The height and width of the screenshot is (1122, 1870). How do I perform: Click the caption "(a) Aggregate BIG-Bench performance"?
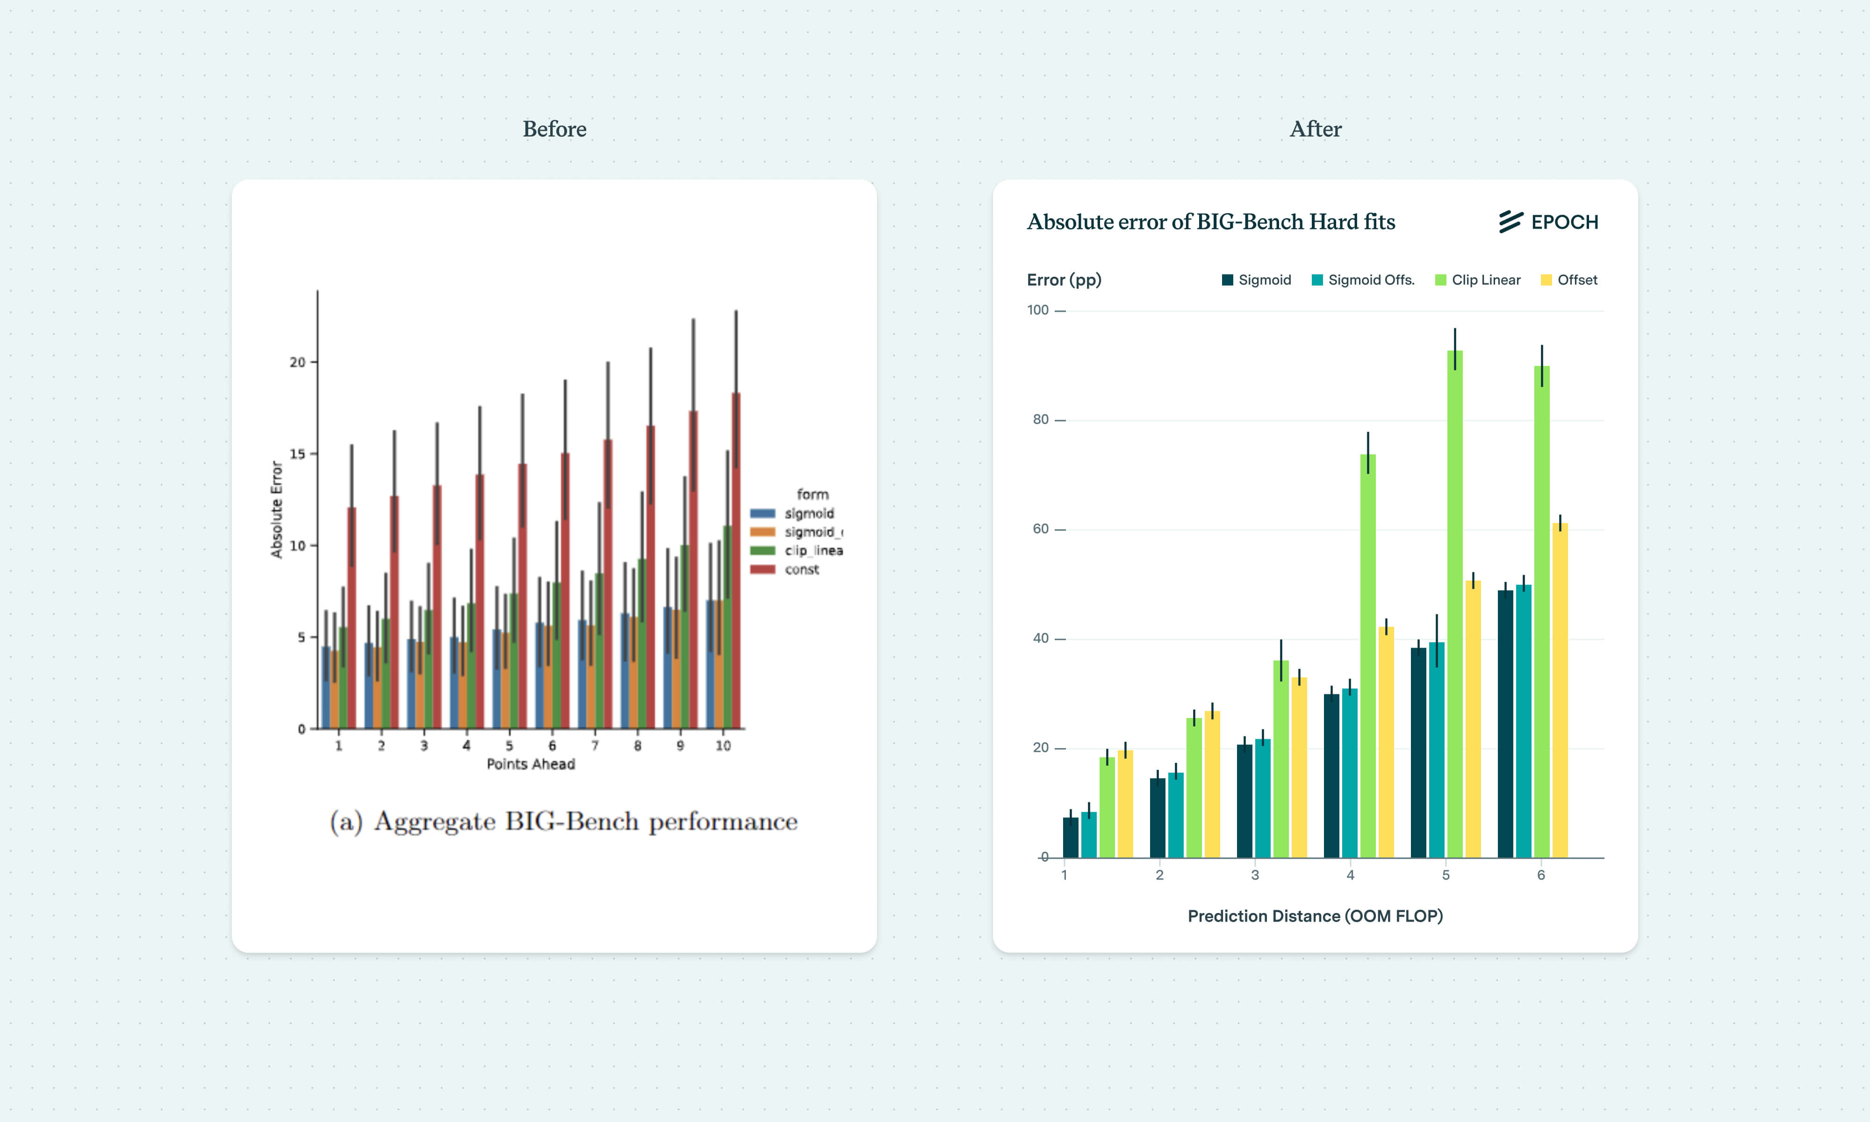(x=564, y=822)
